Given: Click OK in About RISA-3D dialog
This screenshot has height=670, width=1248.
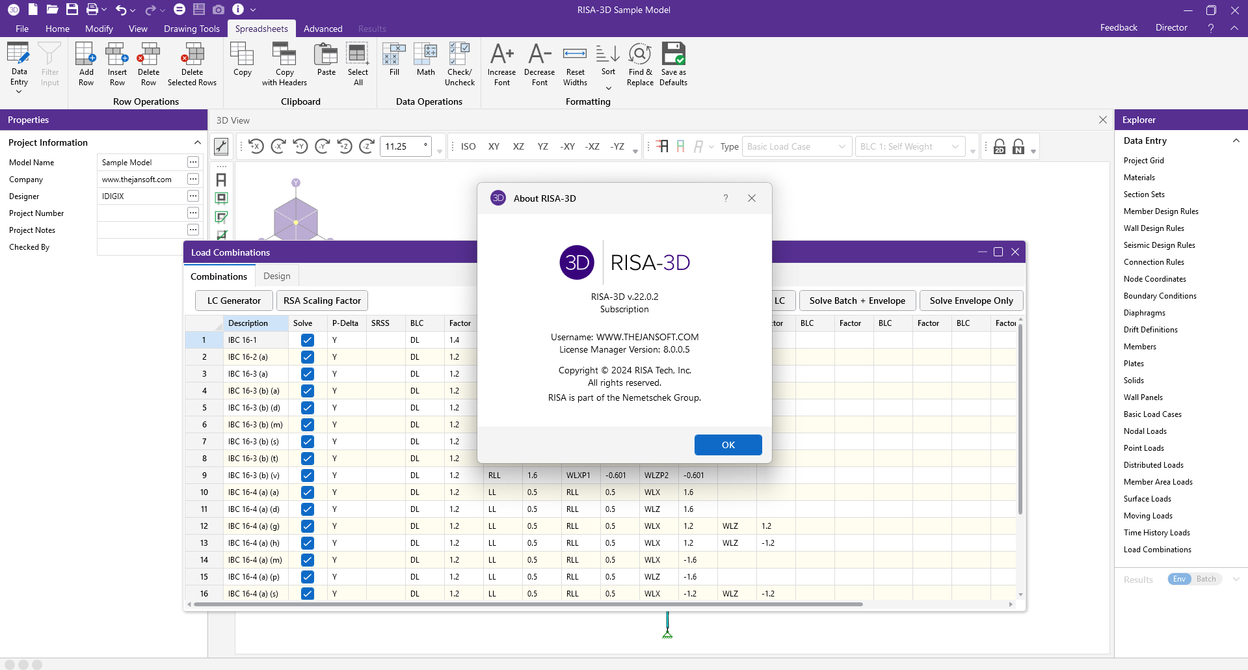Looking at the screenshot, I should pyautogui.click(x=728, y=445).
